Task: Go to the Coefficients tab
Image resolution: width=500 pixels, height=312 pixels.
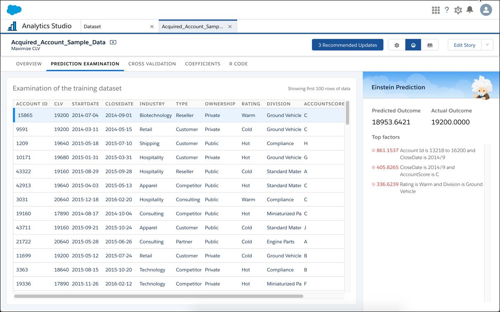Action: pos(202,64)
